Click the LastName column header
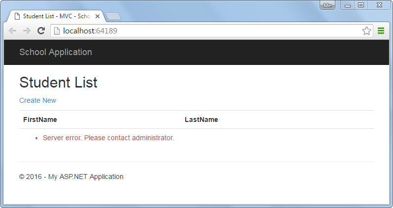The image size is (393, 208). 201,119
